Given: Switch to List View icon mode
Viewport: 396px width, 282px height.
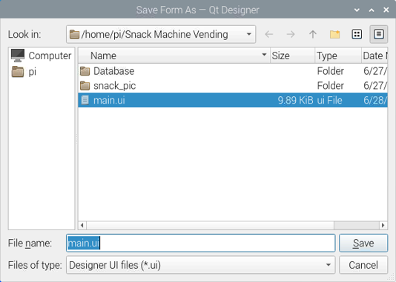Looking at the screenshot, I should point(357,34).
